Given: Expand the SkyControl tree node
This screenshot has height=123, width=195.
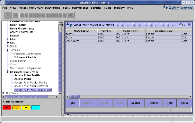Looking at the screenshot, I should pyautogui.click(x=4, y=93).
